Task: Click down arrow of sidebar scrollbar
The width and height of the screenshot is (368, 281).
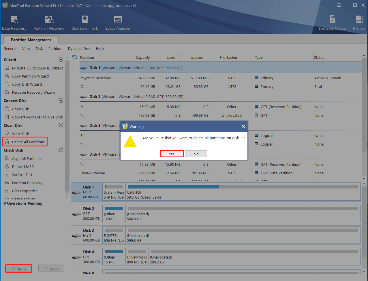Action: point(67,197)
